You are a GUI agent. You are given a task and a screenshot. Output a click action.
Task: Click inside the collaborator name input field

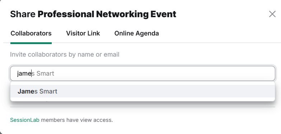pyautogui.click(x=143, y=73)
